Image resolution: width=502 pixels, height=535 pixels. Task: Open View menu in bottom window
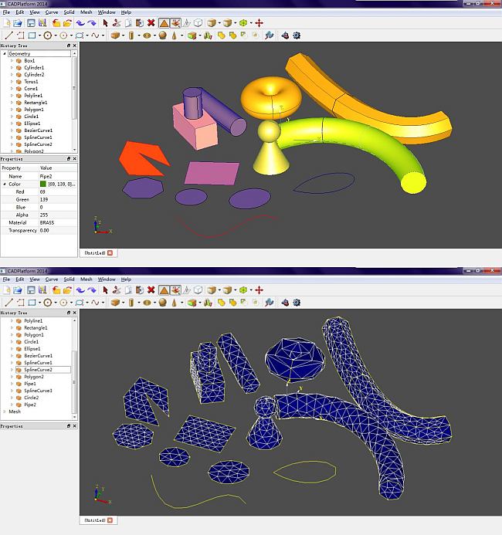click(x=35, y=279)
